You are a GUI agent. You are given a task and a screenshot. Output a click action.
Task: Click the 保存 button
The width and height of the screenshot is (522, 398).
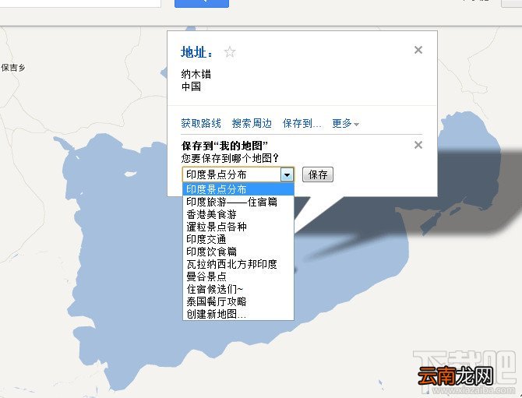(x=318, y=174)
